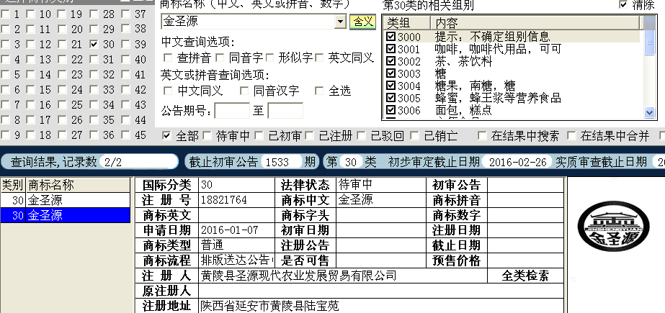
Task: Uncheck group 3006 面包 checkbox
Action: [390, 111]
